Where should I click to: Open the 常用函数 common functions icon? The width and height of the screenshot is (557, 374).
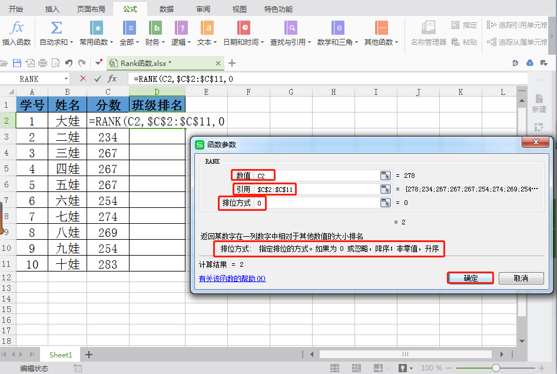96,28
